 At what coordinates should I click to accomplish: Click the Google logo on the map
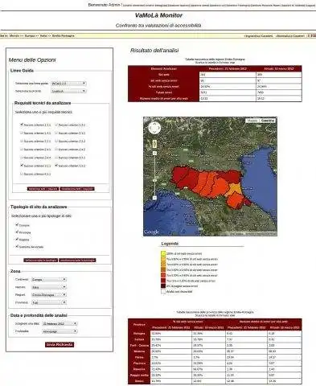click(x=151, y=232)
